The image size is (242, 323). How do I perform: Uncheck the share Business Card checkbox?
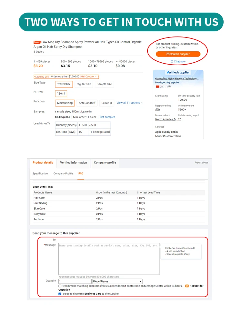coord(60,294)
